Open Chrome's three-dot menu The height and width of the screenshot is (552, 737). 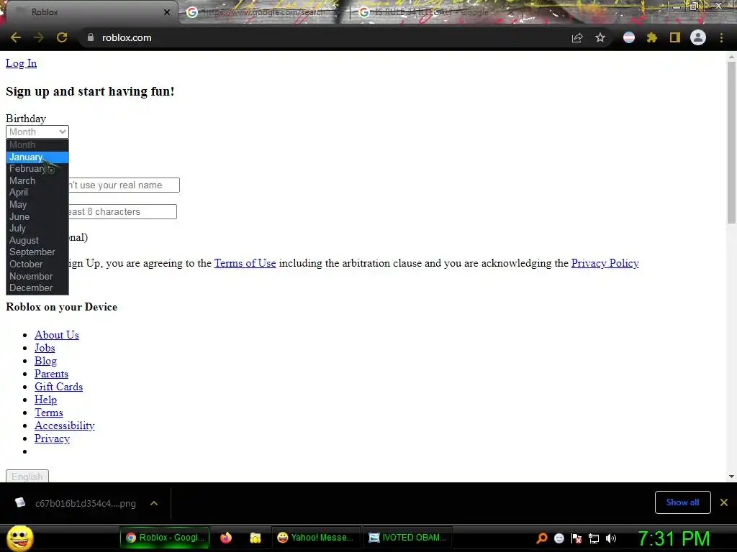point(721,37)
